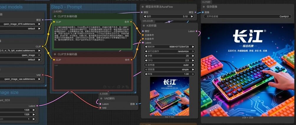Collapse the 模型采样算法AuraFlow node title dot
Screen dimensions: 296x125
(143, 6)
